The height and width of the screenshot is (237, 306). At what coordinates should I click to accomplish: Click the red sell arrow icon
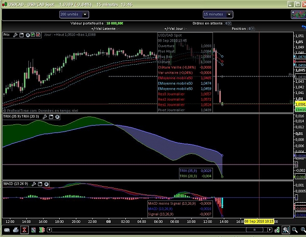pyautogui.click(x=38, y=35)
